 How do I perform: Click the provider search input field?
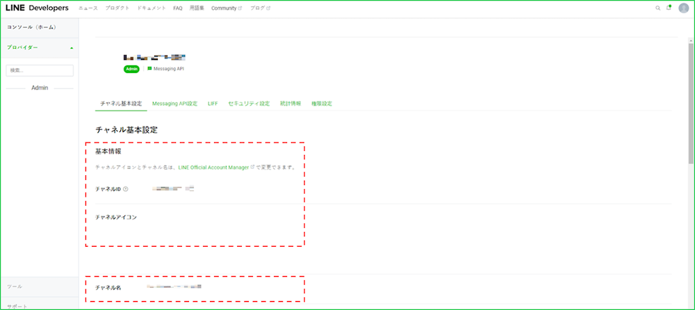point(40,70)
